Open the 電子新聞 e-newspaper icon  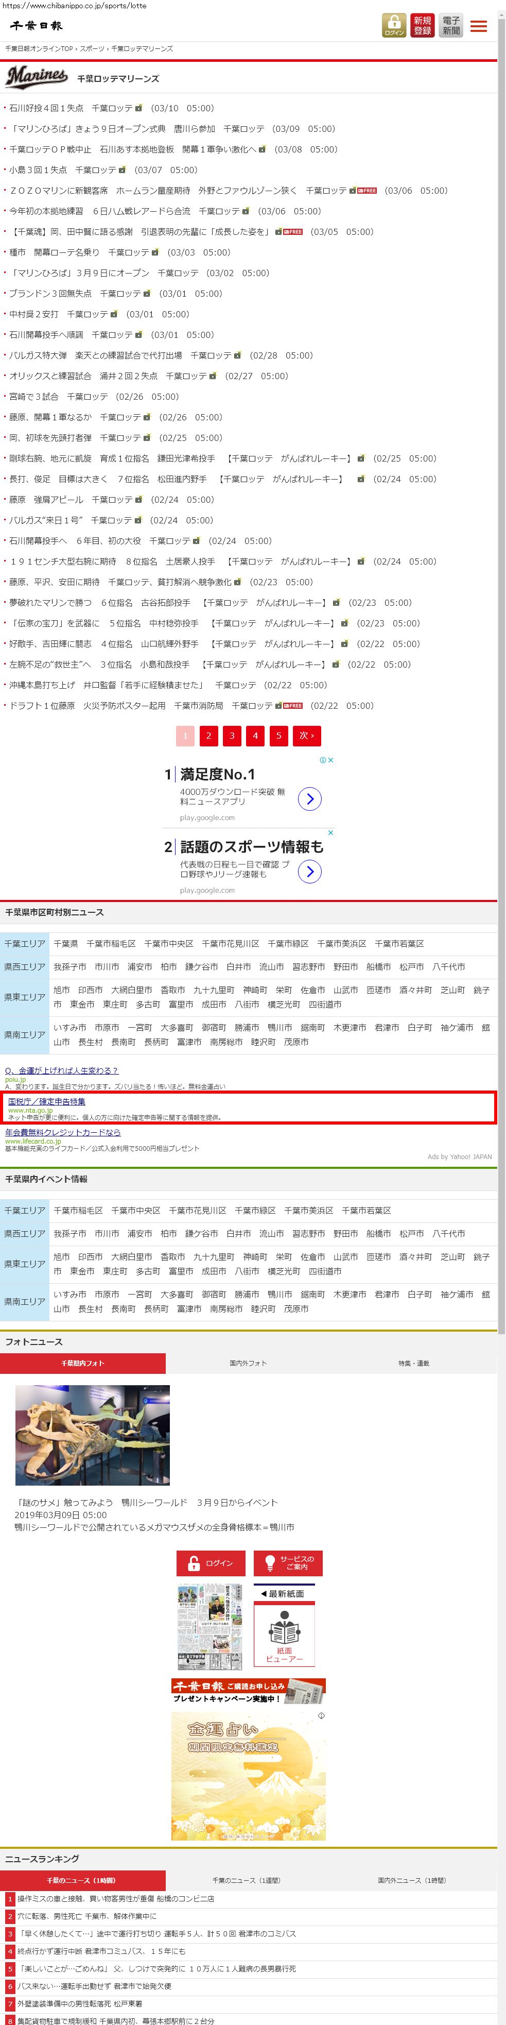click(x=451, y=25)
